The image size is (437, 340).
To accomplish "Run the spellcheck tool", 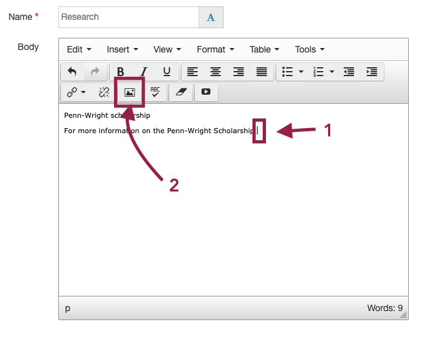I will 156,92.
